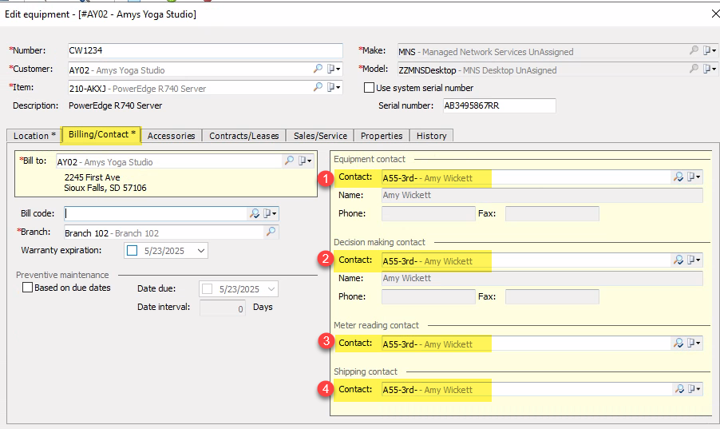The width and height of the screenshot is (720, 429).
Task: Look up Equipment contact magnifier icon
Action: (x=678, y=177)
